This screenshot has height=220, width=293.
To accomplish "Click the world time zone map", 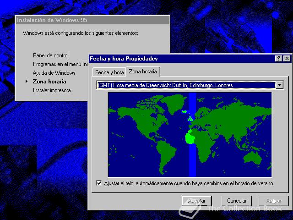I will point(190,134).
